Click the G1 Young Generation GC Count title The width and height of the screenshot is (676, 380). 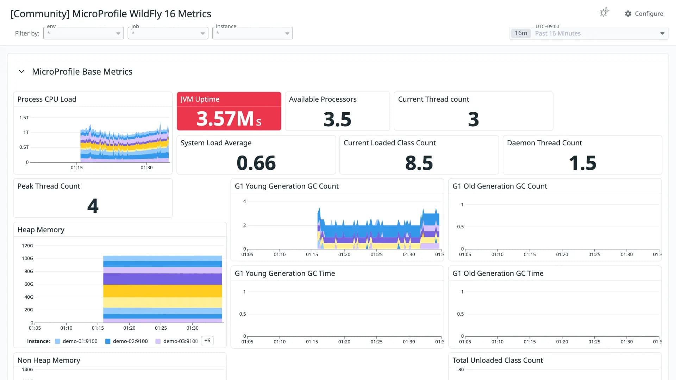coord(287,186)
